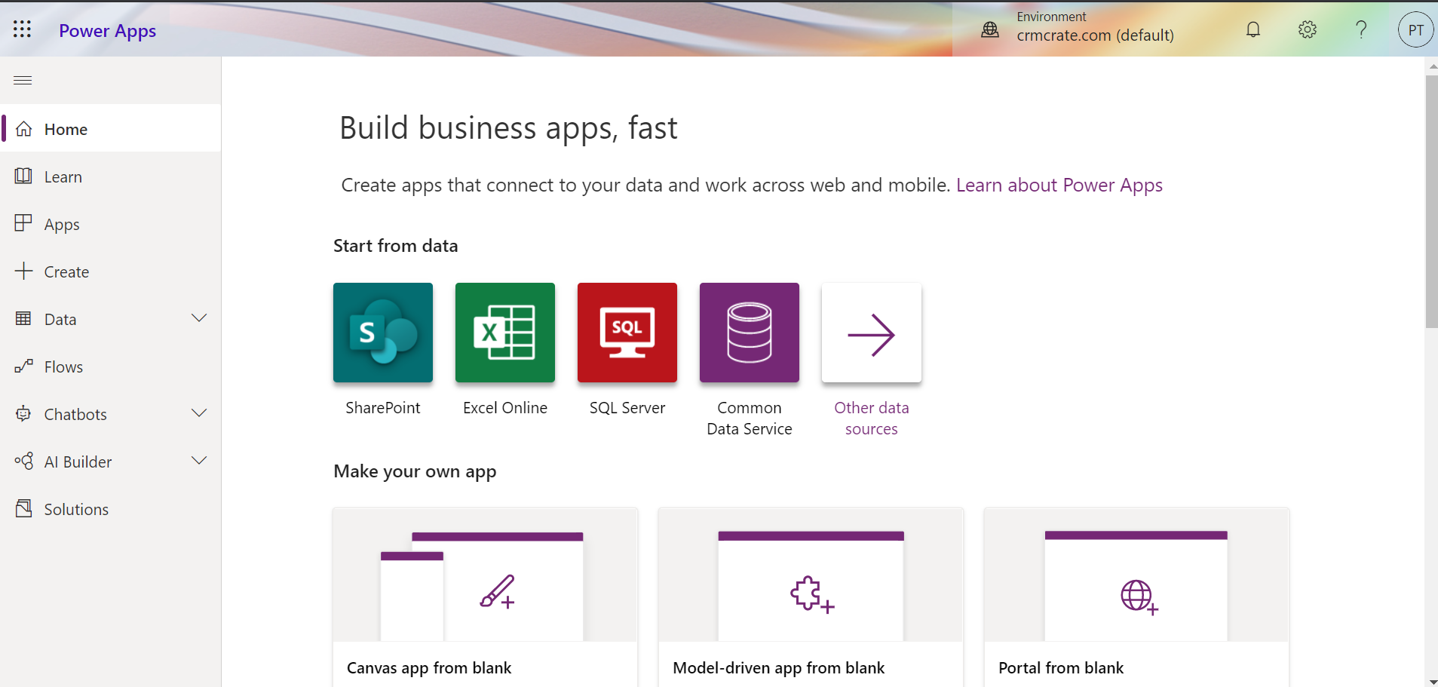Expand the AI Builder section

198,461
